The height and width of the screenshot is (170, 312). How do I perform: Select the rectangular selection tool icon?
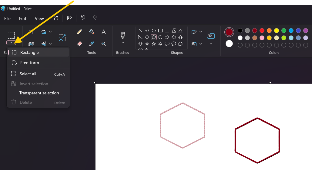click(x=11, y=35)
